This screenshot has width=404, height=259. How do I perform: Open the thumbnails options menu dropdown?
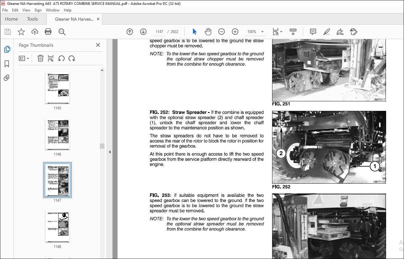point(24,58)
